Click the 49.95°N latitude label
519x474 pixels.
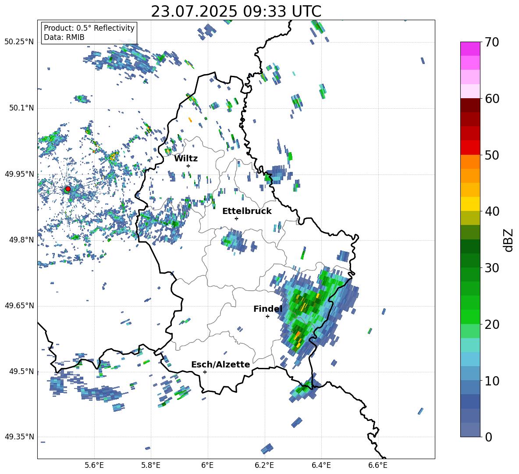click(x=19, y=174)
